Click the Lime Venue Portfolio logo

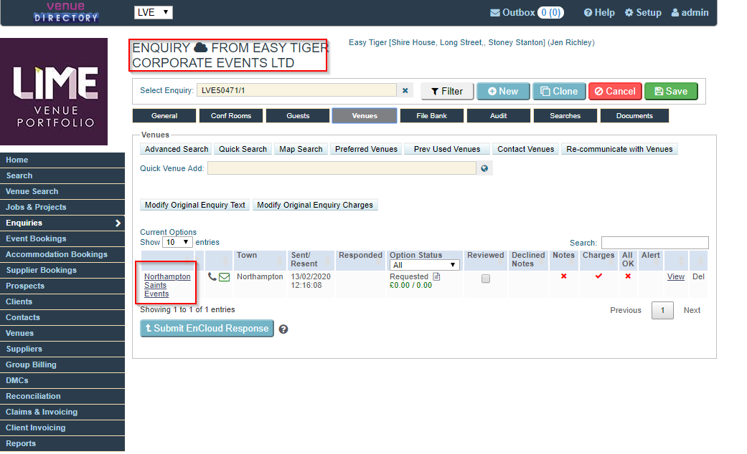coord(54,92)
